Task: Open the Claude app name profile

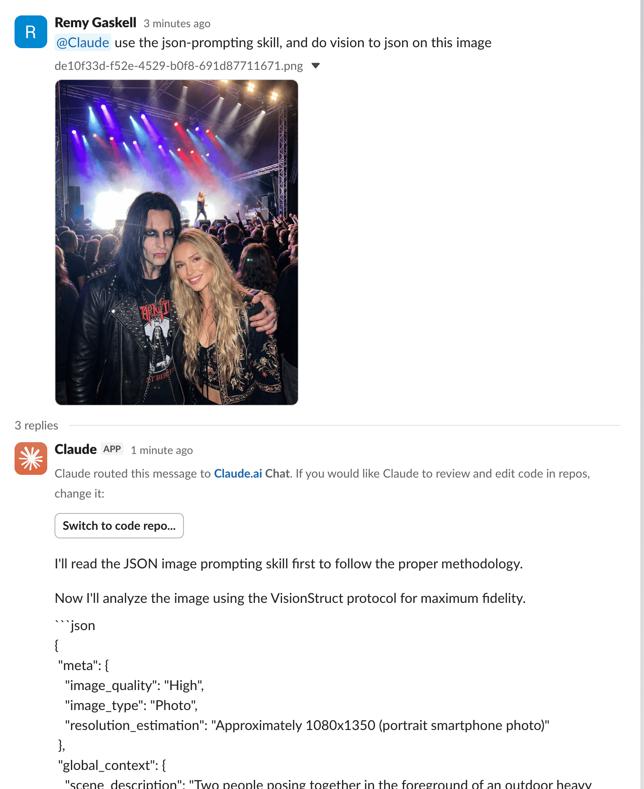Action: [x=75, y=449]
